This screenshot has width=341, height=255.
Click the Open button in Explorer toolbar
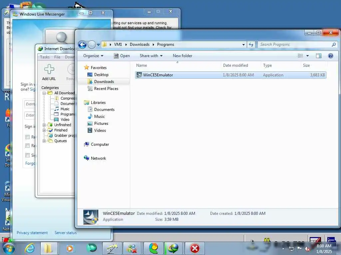(x=122, y=56)
